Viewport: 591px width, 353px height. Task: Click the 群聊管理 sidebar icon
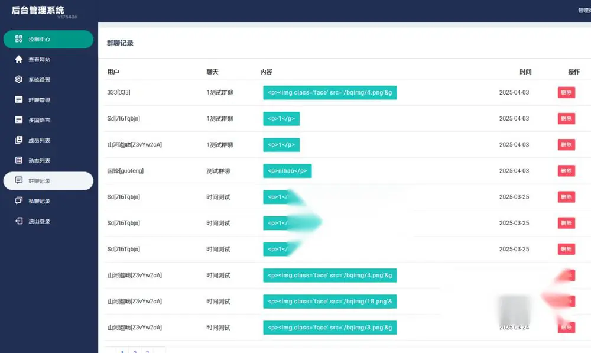[x=18, y=99]
